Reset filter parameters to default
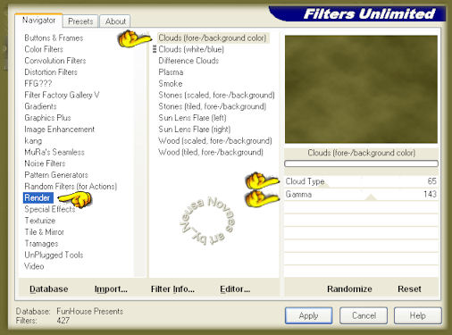 tap(409, 289)
